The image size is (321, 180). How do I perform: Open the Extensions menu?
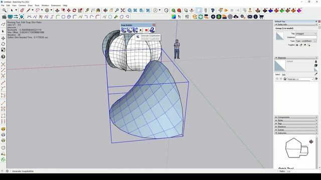(56, 5)
